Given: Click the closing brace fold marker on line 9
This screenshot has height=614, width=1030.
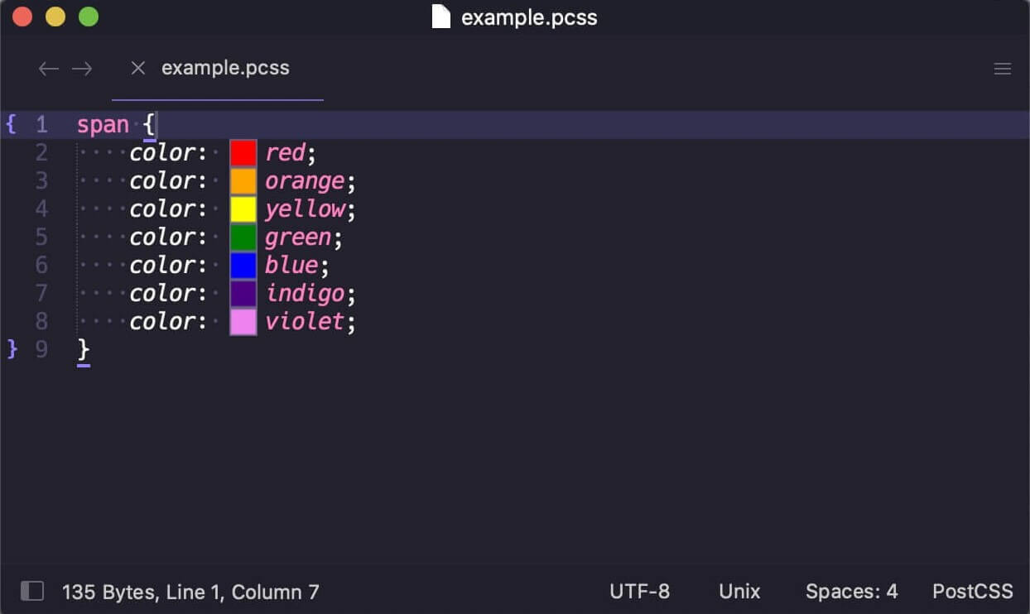Looking at the screenshot, I should coord(11,349).
